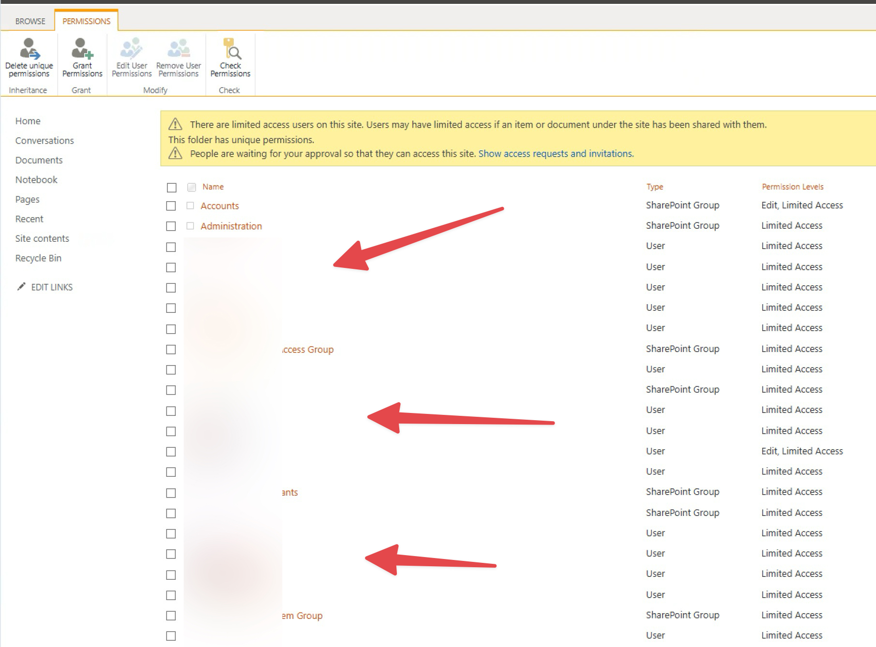Open the group link ending in 'em Group'
This screenshot has height=647, width=876.
coord(302,616)
